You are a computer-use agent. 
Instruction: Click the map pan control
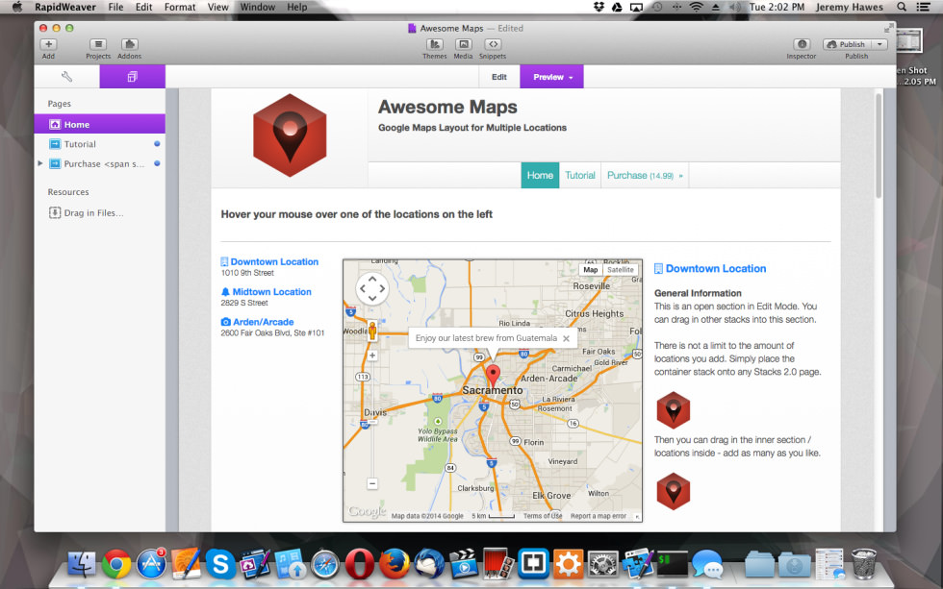(x=371, y=289)
